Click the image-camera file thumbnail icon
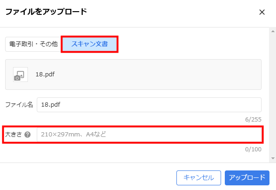Viewport: 276px width, 190px height. (20, 75)
